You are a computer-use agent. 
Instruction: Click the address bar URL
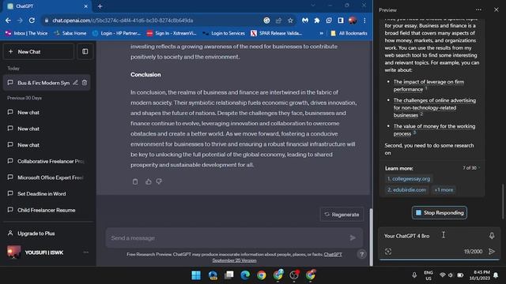point(123,21)
